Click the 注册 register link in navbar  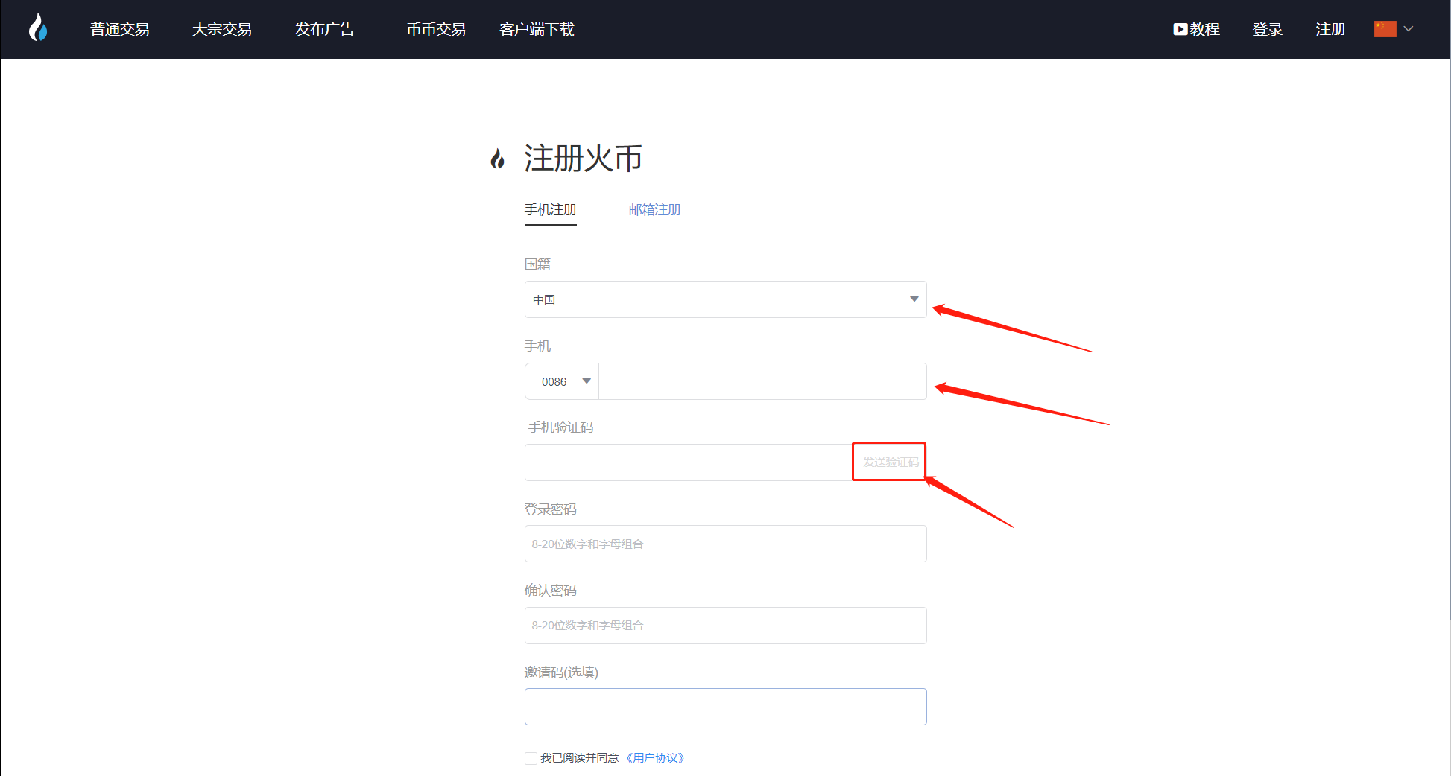click(x=1330, y=29)
